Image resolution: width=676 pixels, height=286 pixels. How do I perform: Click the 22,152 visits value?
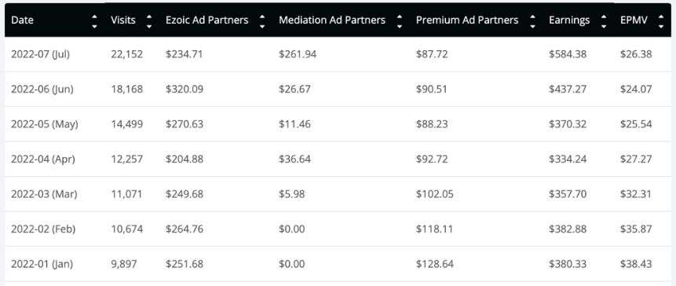coord(126,54)
